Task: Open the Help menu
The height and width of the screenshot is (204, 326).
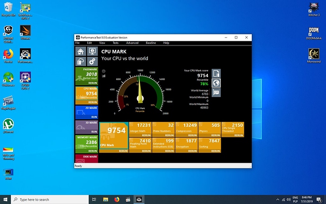Action: click(166, 43)
